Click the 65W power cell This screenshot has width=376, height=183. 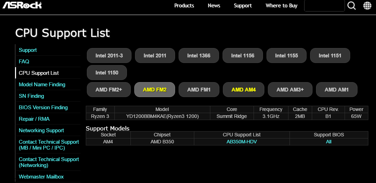click(x=356, y=117)
